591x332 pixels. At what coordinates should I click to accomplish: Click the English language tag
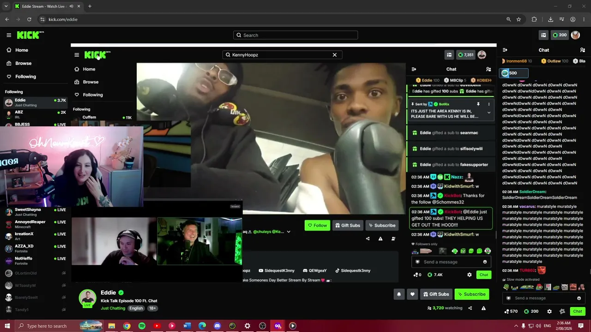click(136, 308)
